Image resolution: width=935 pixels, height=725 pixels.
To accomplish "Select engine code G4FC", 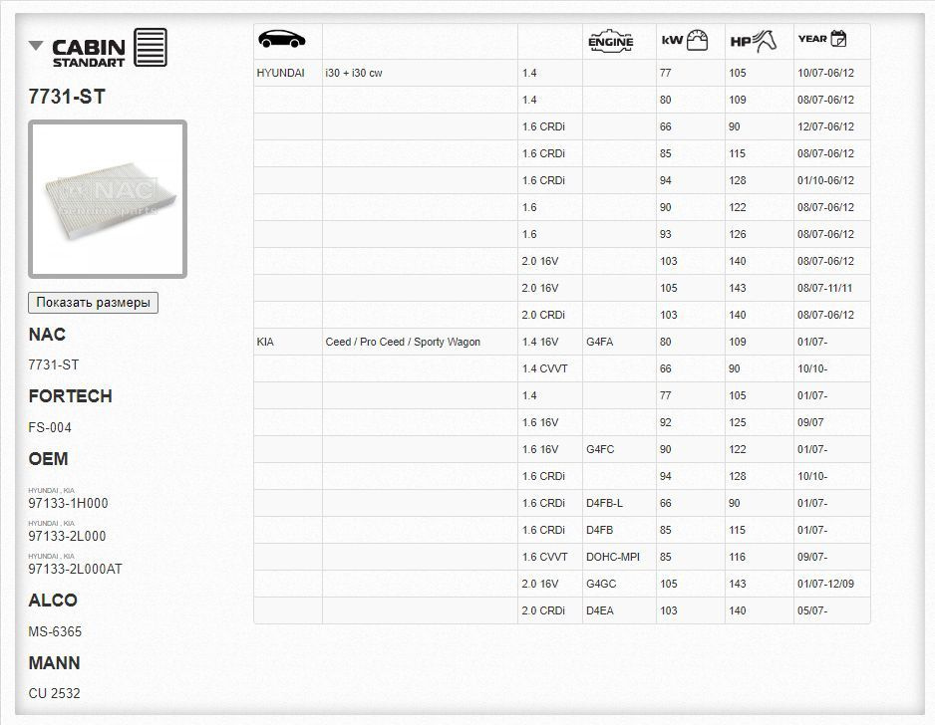I will coord(600,449).
